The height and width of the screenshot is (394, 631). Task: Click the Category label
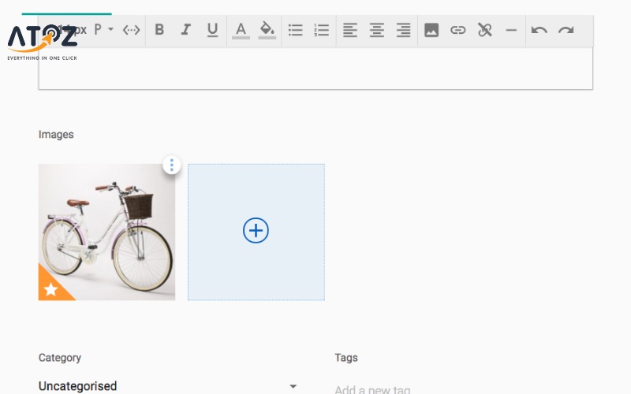pyautogui.click(x=60, y=358)
